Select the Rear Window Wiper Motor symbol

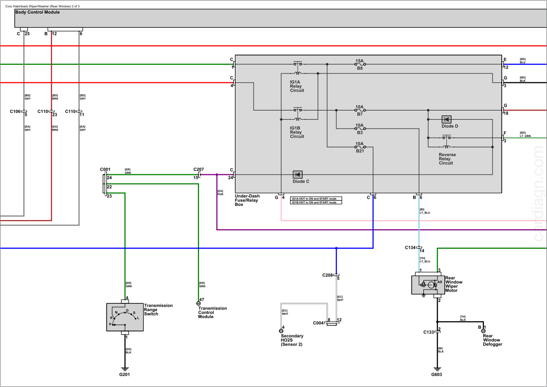pos(428,285)
